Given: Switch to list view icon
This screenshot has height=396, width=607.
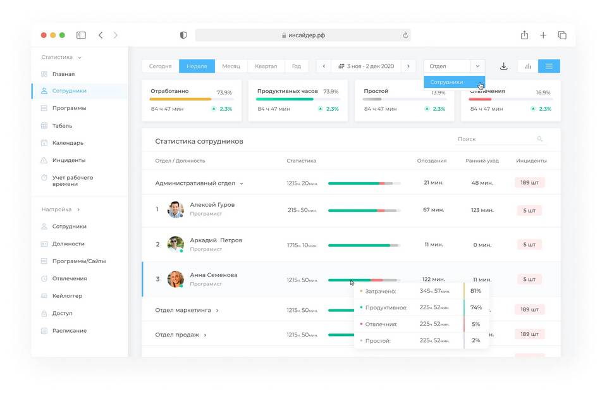Looking at the screenshot, I should tap(549, 66).
